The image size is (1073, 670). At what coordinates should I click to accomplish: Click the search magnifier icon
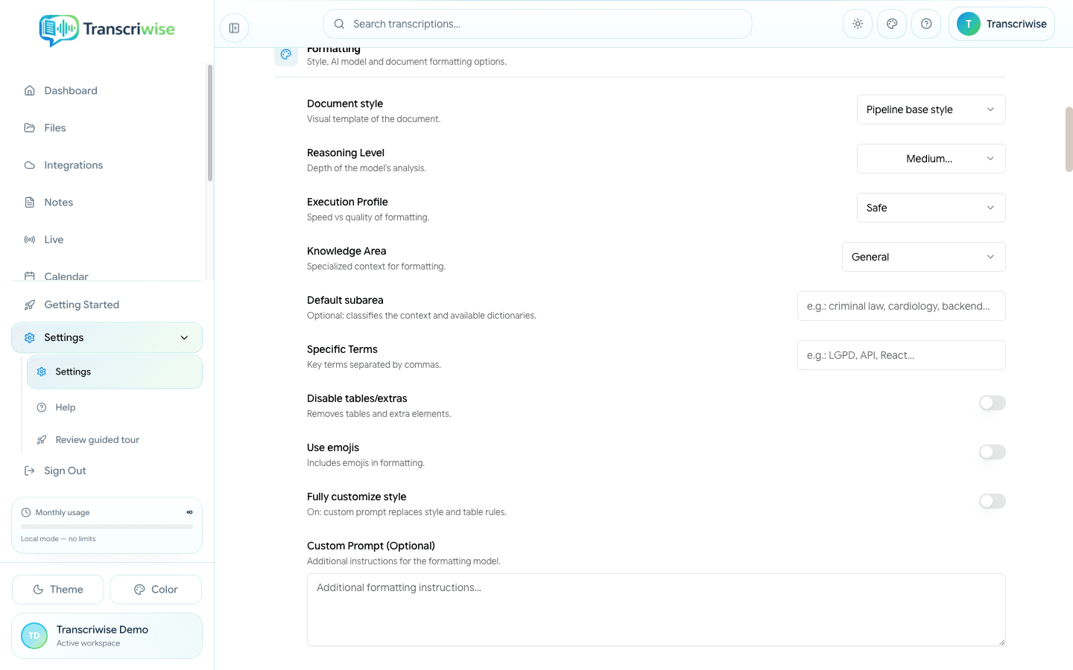(339, 24)
